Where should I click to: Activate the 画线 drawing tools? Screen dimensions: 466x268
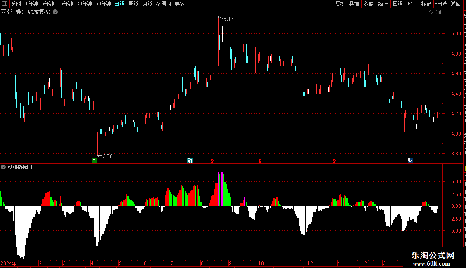[398, 4]
